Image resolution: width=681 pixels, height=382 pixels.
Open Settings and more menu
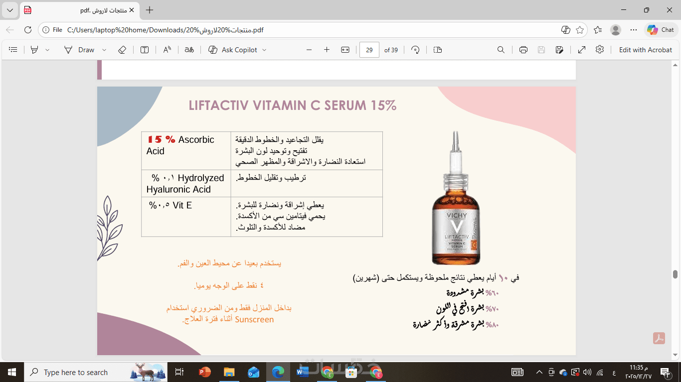[x=634, y=30]
